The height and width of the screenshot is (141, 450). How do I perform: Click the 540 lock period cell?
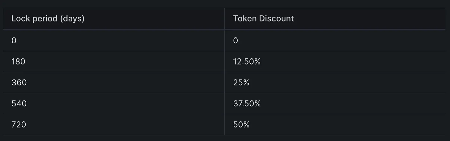tap(19, 104)
